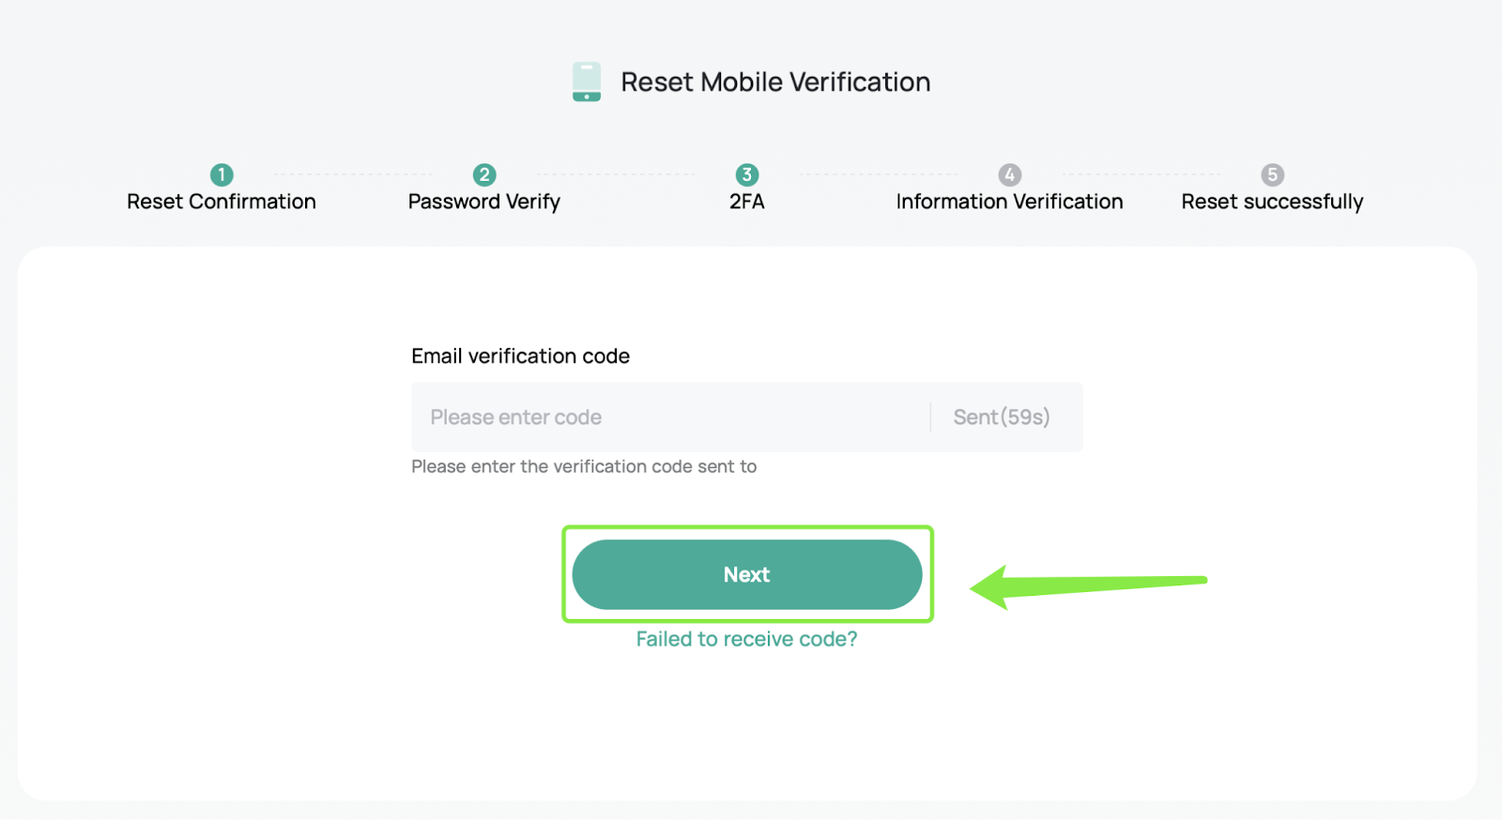Click the green Next button
The height and width of the screenshot is (820, 1502).
(747, 574)
